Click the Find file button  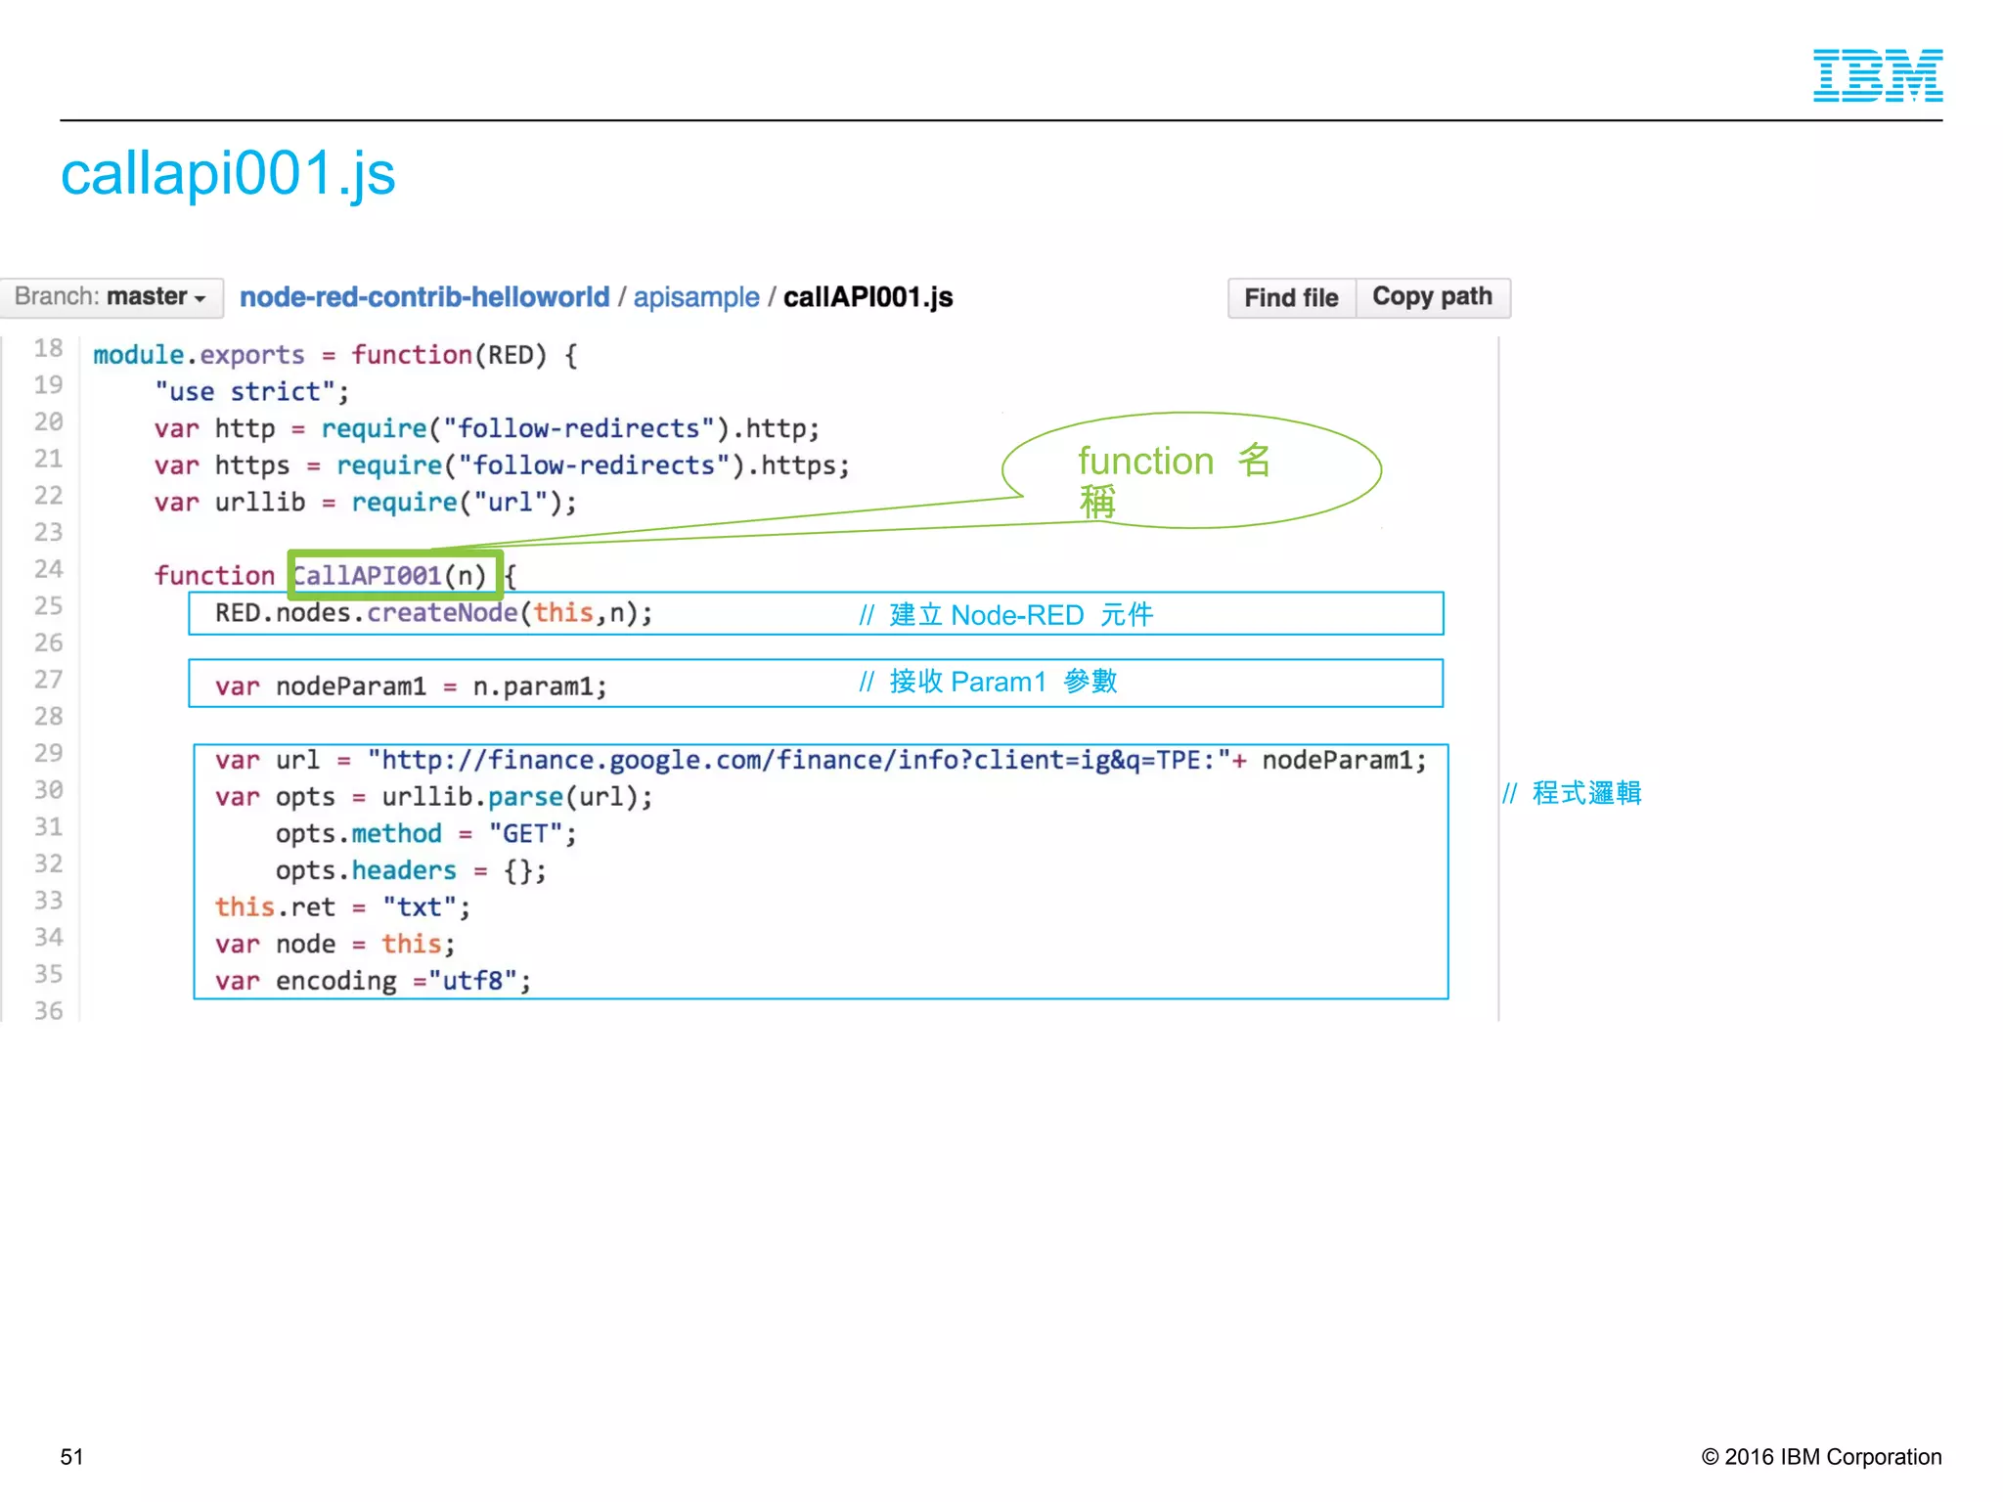(x=1291, y=297)
